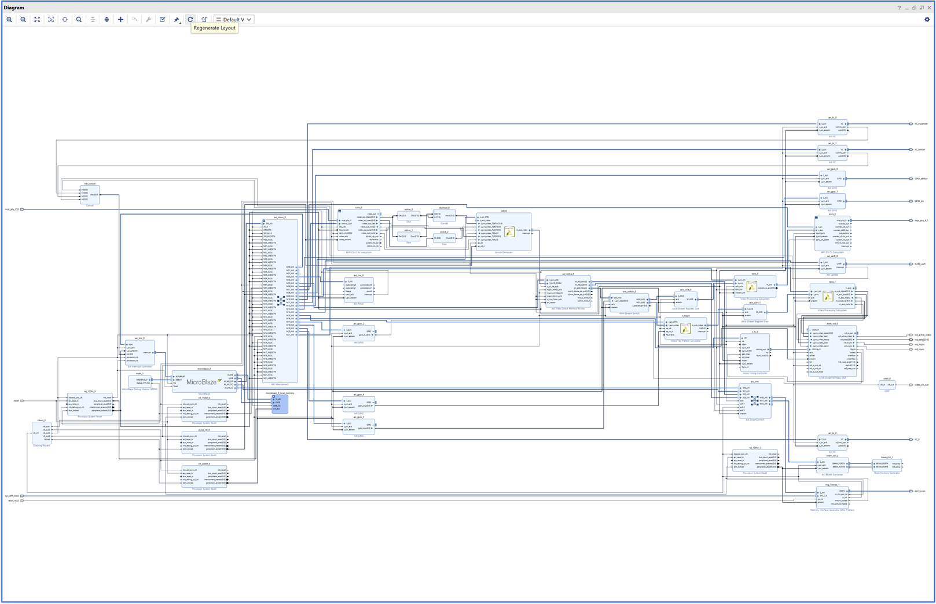Expand the microblaze_0_local_memory hierarchy plus icon
Screen dimensions: 936x604
click(x=274, y=396)
